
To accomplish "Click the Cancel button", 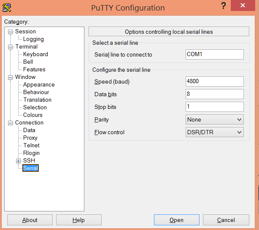I will [226, 220].
